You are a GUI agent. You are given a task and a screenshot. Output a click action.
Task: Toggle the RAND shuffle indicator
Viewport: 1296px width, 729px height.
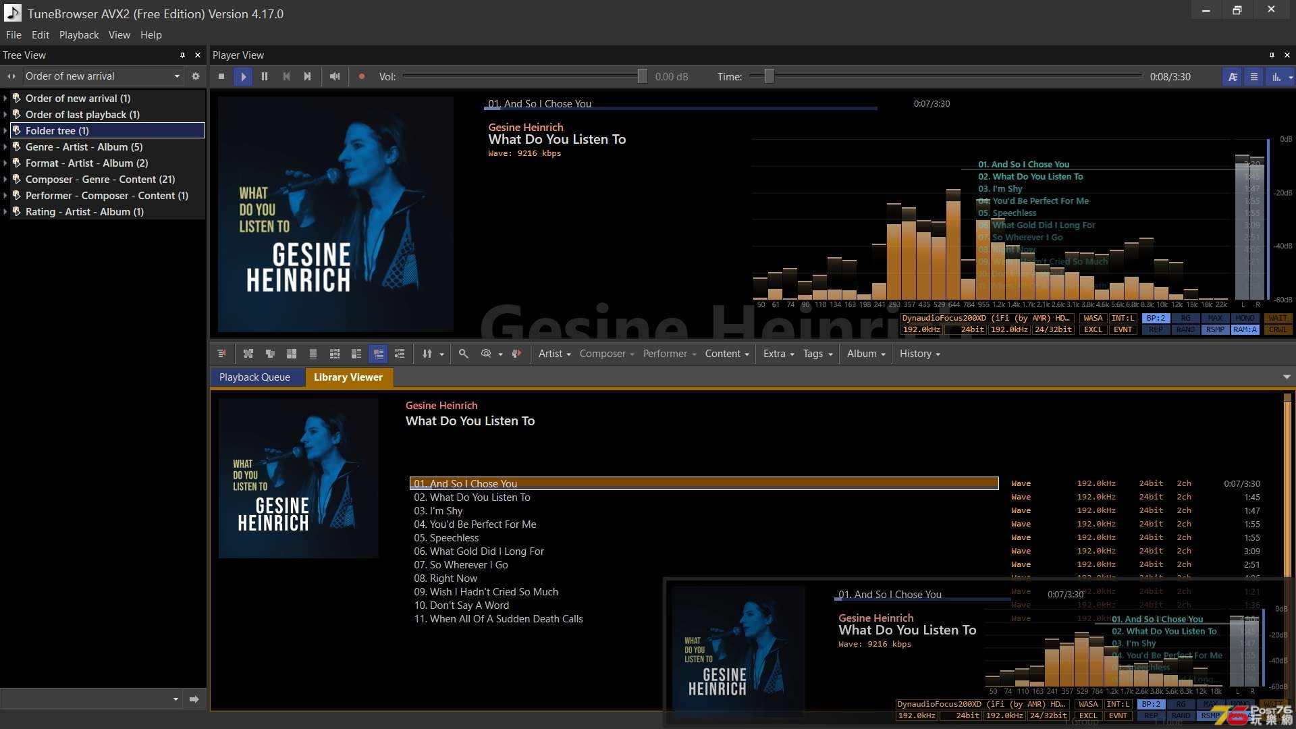tap(1185, 329)
